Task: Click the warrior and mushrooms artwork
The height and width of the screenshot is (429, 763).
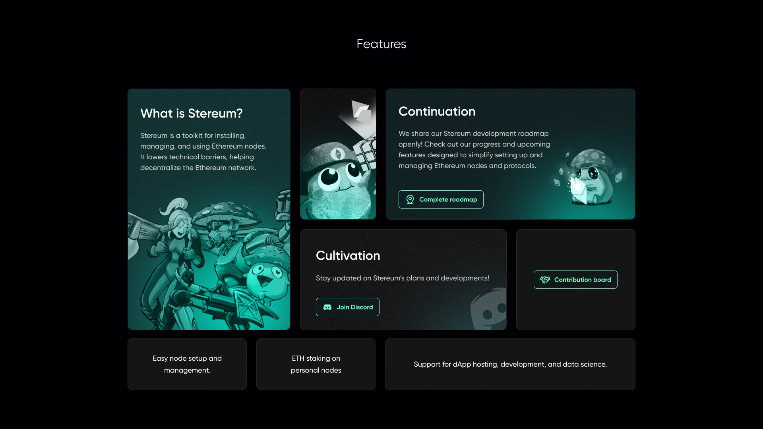Action: [209, 262]
